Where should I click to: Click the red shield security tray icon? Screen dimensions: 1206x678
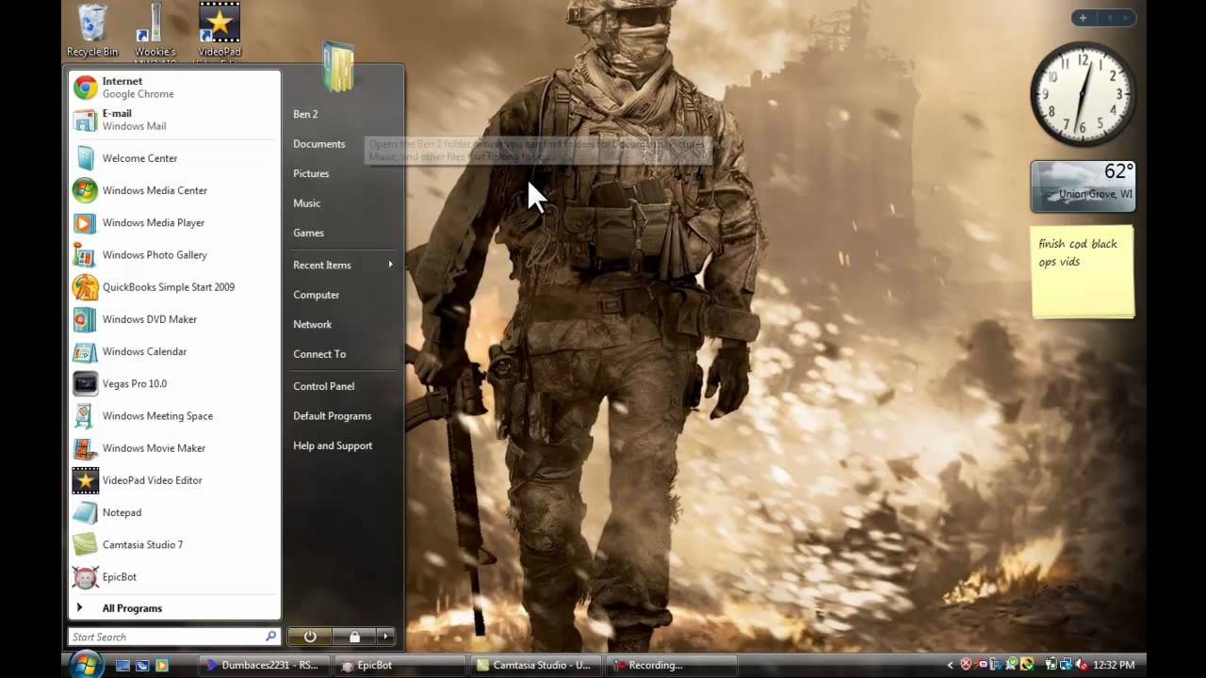[x=966, y=665]
